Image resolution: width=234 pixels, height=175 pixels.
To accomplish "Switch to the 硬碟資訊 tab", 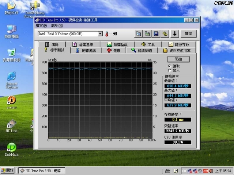I will coord(86,50).
